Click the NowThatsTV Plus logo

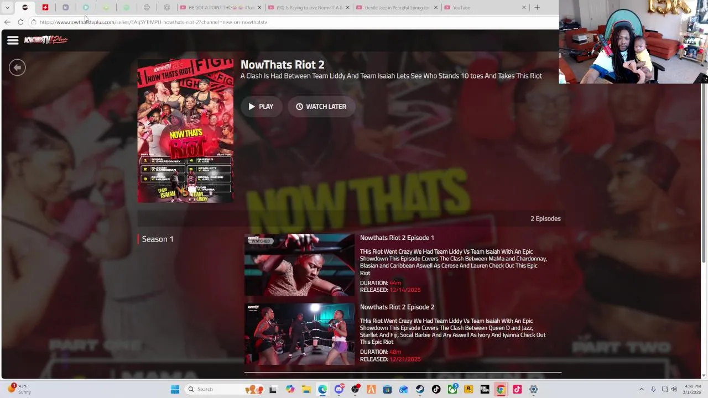tap(46, 40)
